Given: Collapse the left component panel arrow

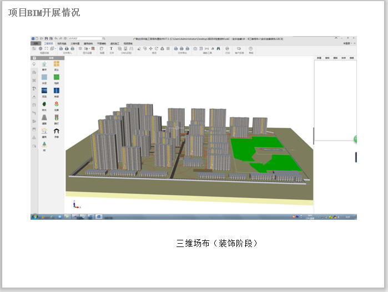Looking at the screenshot, I should [34, 57].
